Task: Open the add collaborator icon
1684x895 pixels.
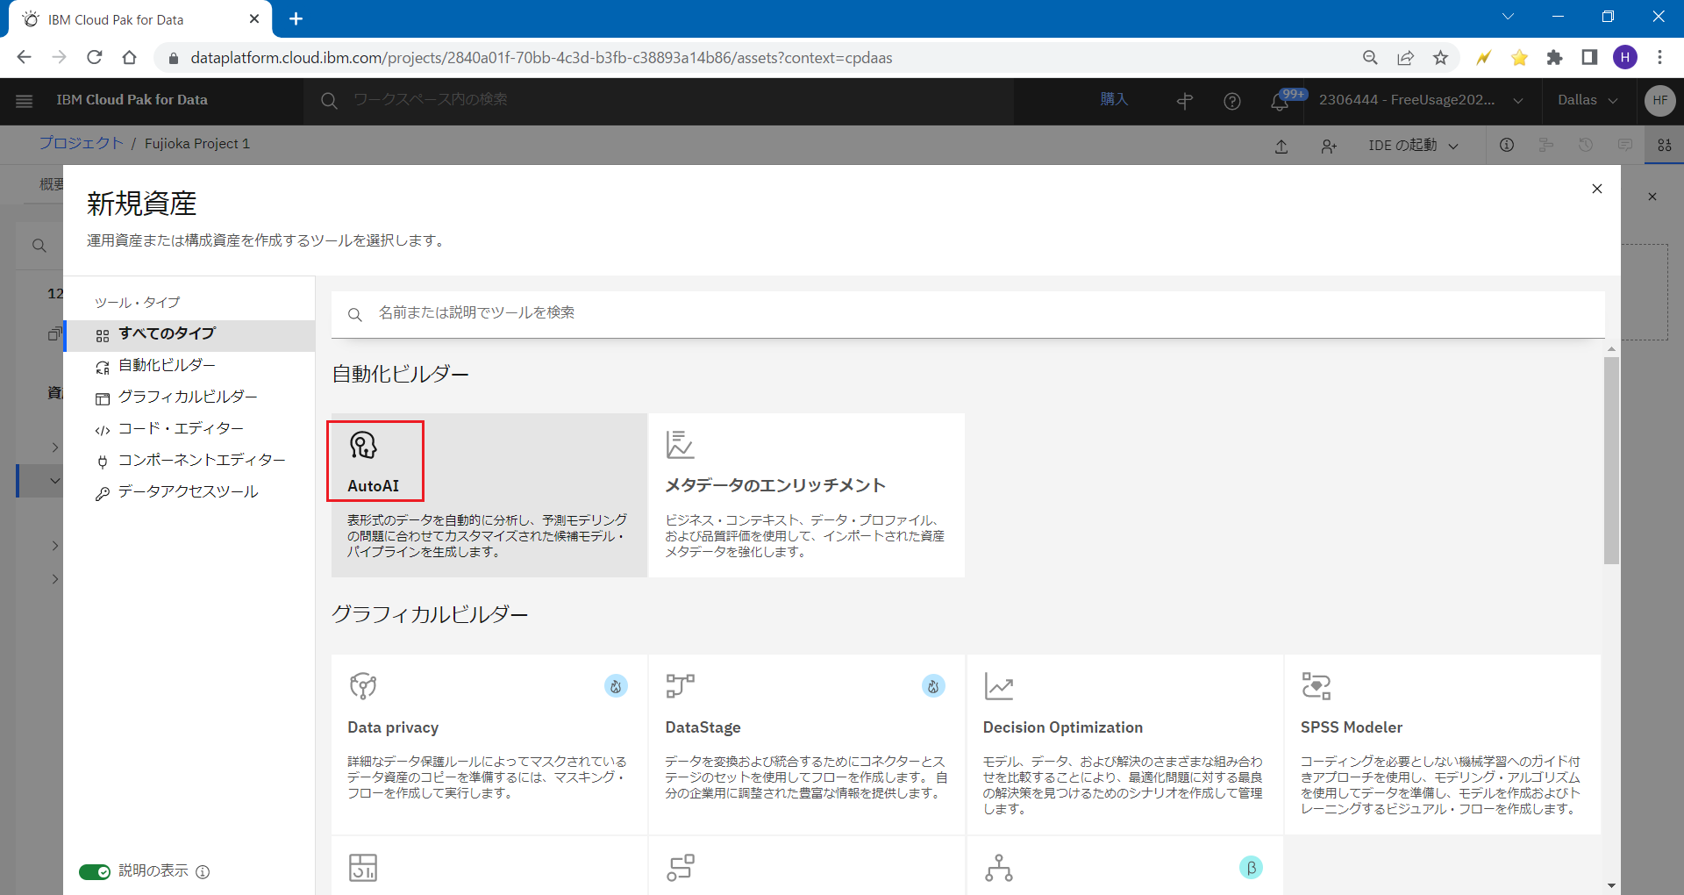Action: pyautogui.click(x=1329, y=146)
